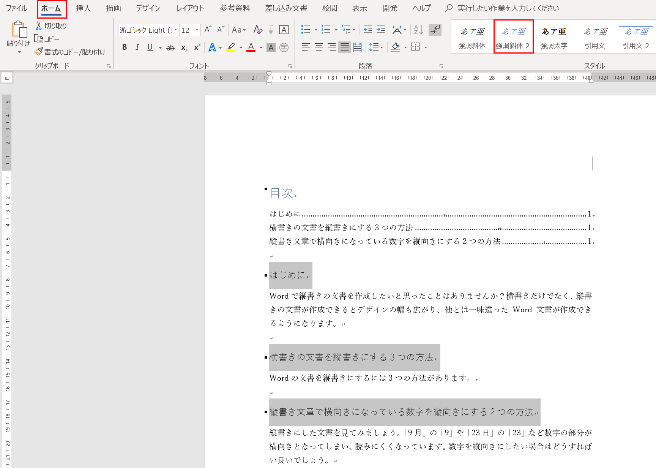Apply the 強調太字 style

tap(554, 37)
